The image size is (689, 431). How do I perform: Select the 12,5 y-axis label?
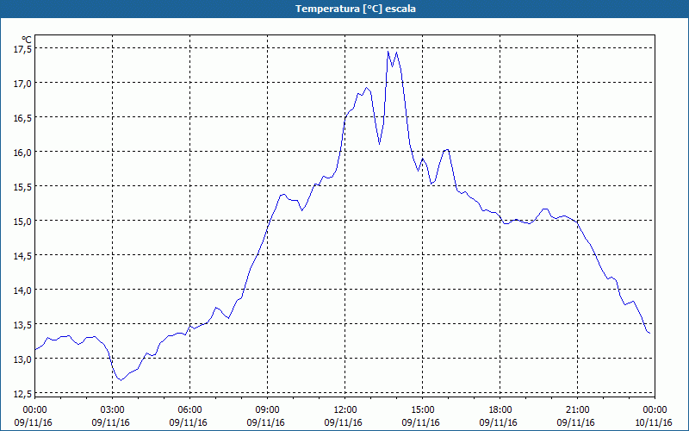[23, 394]
